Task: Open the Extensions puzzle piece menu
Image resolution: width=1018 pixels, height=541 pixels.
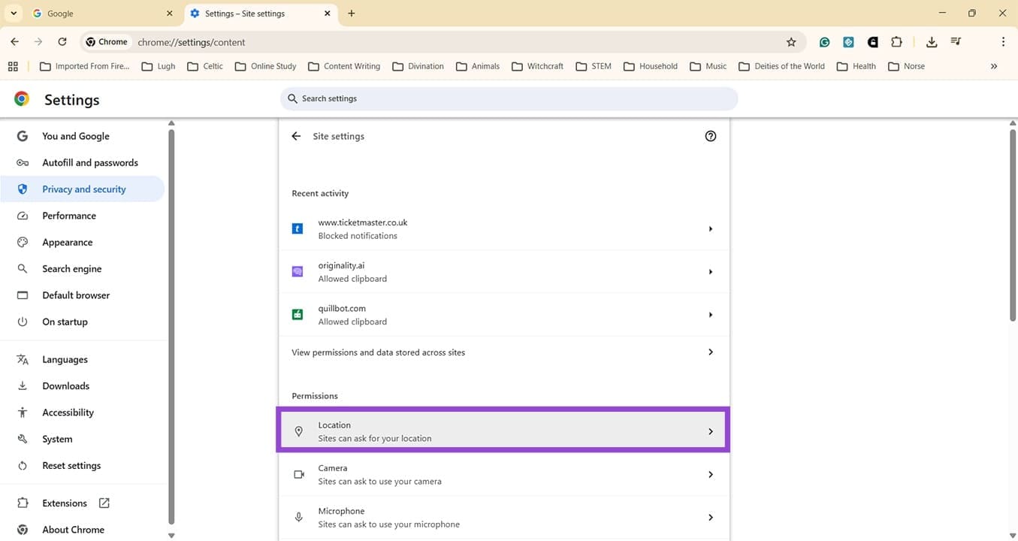Action: (x=896, y=42)
